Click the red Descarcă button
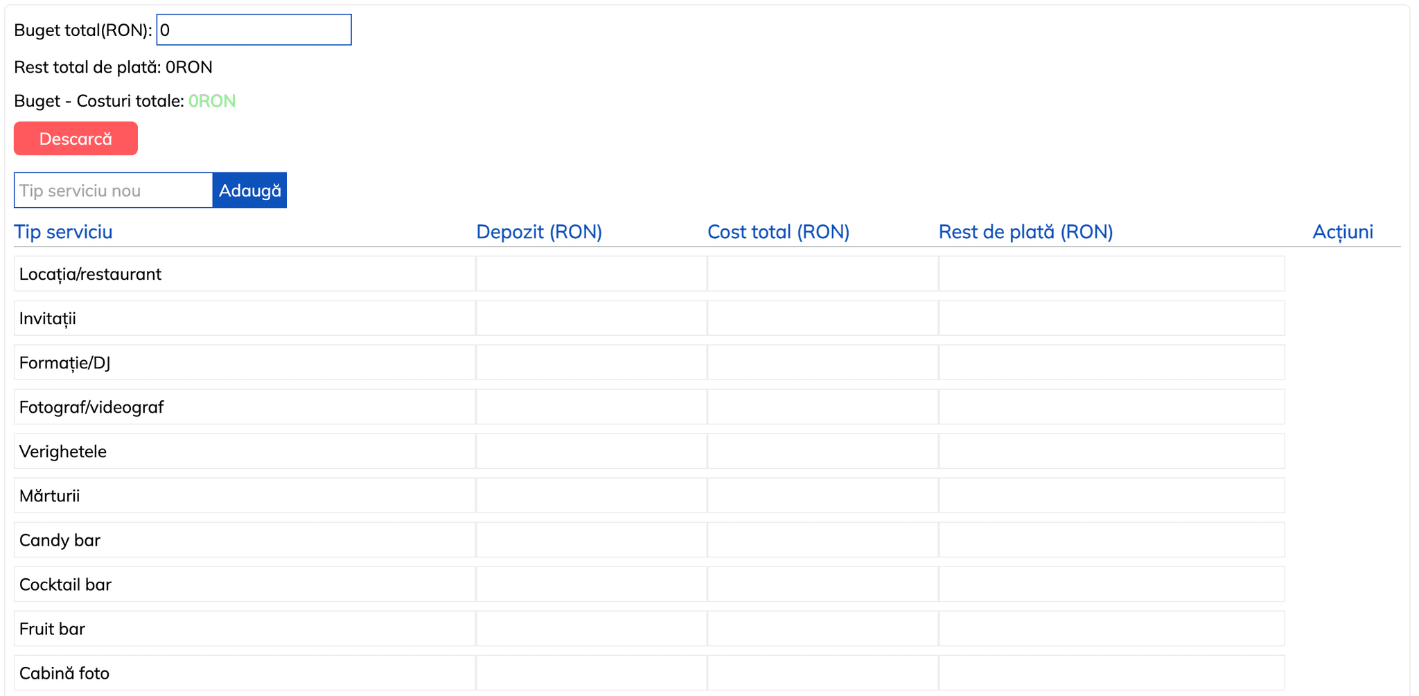Screen dimensions: 1419x696 (x=76, y=139)
